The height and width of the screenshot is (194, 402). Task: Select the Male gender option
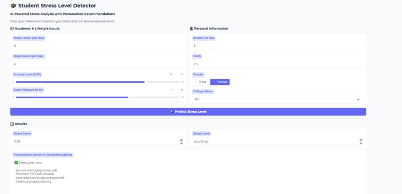(201, 82)
